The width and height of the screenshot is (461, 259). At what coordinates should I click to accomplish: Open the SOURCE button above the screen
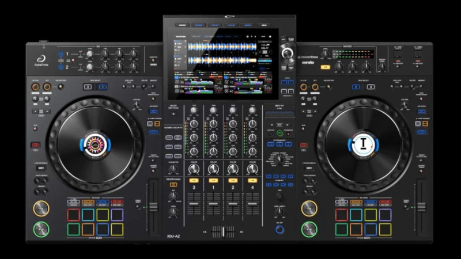coord(182,25)
